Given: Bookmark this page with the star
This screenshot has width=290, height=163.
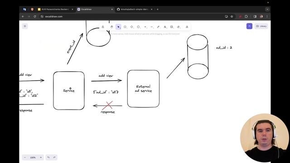Looking at the screenshot, I should 232,16.
